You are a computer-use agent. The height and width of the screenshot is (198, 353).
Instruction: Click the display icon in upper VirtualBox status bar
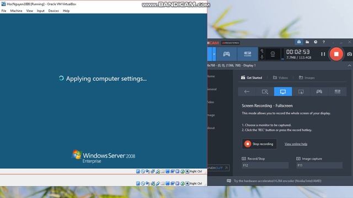[x=168, y=171]
